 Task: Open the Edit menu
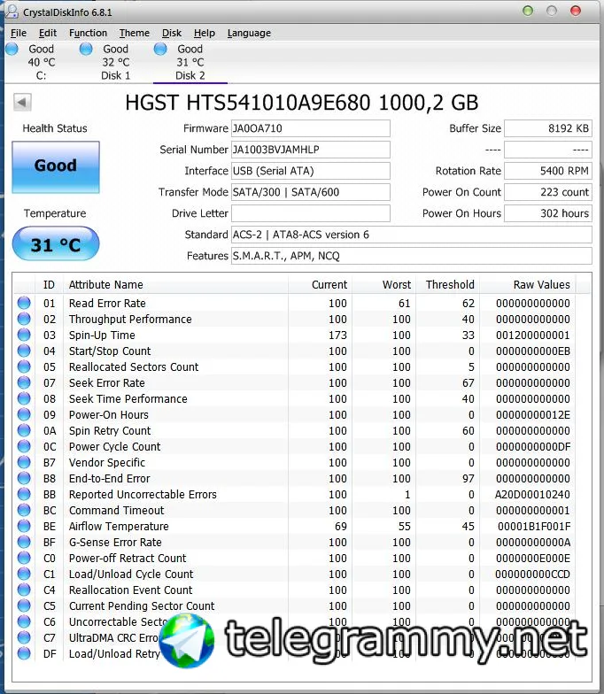48,33
